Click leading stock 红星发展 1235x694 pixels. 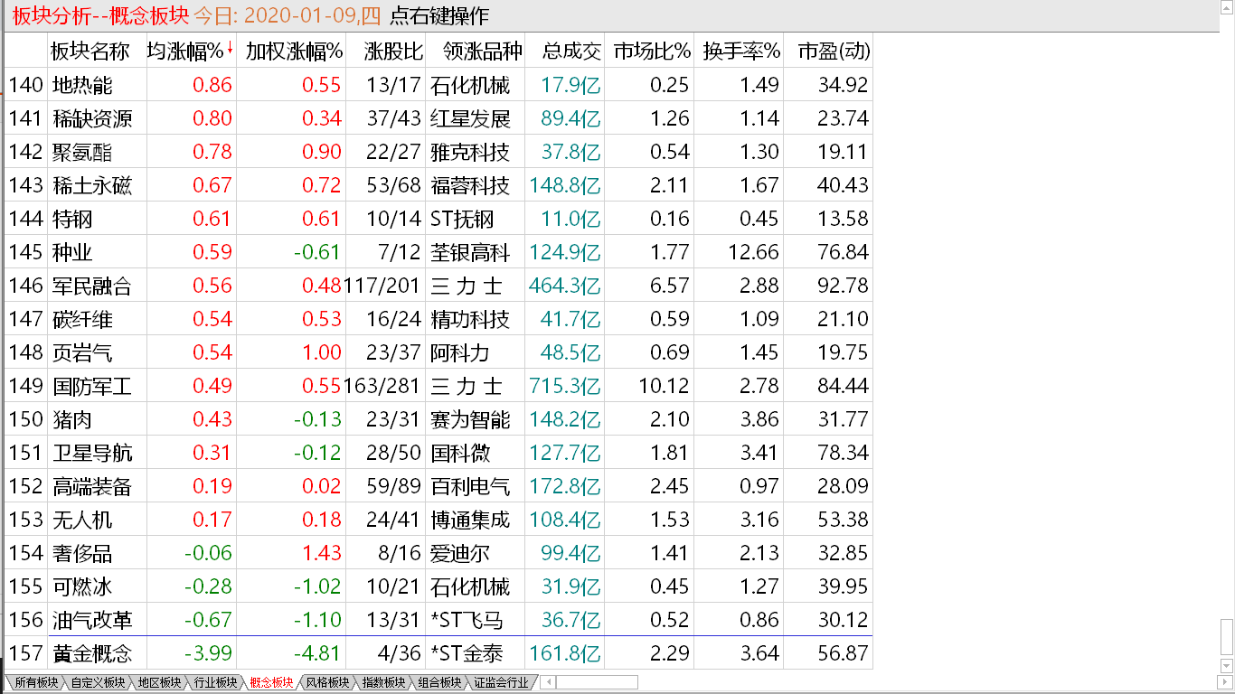coord(470,118)
